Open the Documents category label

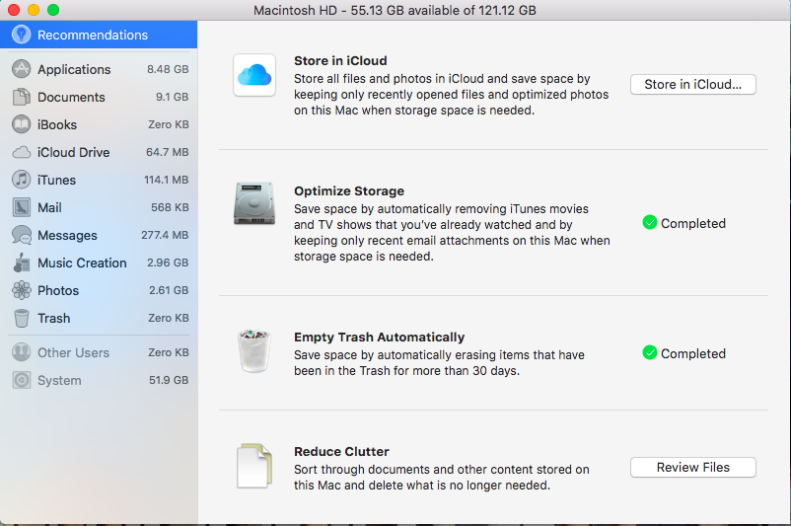pos(71,97)
